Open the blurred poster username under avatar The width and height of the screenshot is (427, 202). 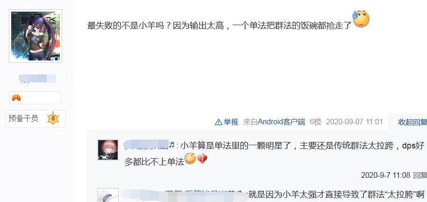(x=37, y=79)
